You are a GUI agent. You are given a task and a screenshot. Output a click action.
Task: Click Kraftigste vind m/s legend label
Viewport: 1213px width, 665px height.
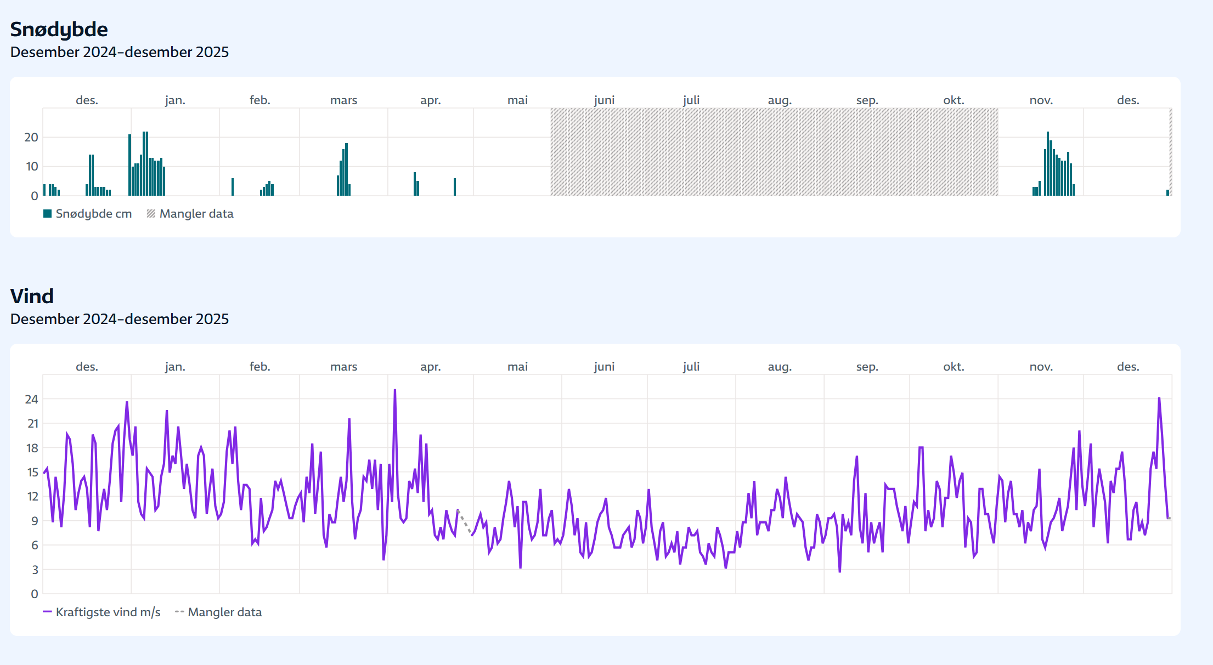[x=108, y=612]
